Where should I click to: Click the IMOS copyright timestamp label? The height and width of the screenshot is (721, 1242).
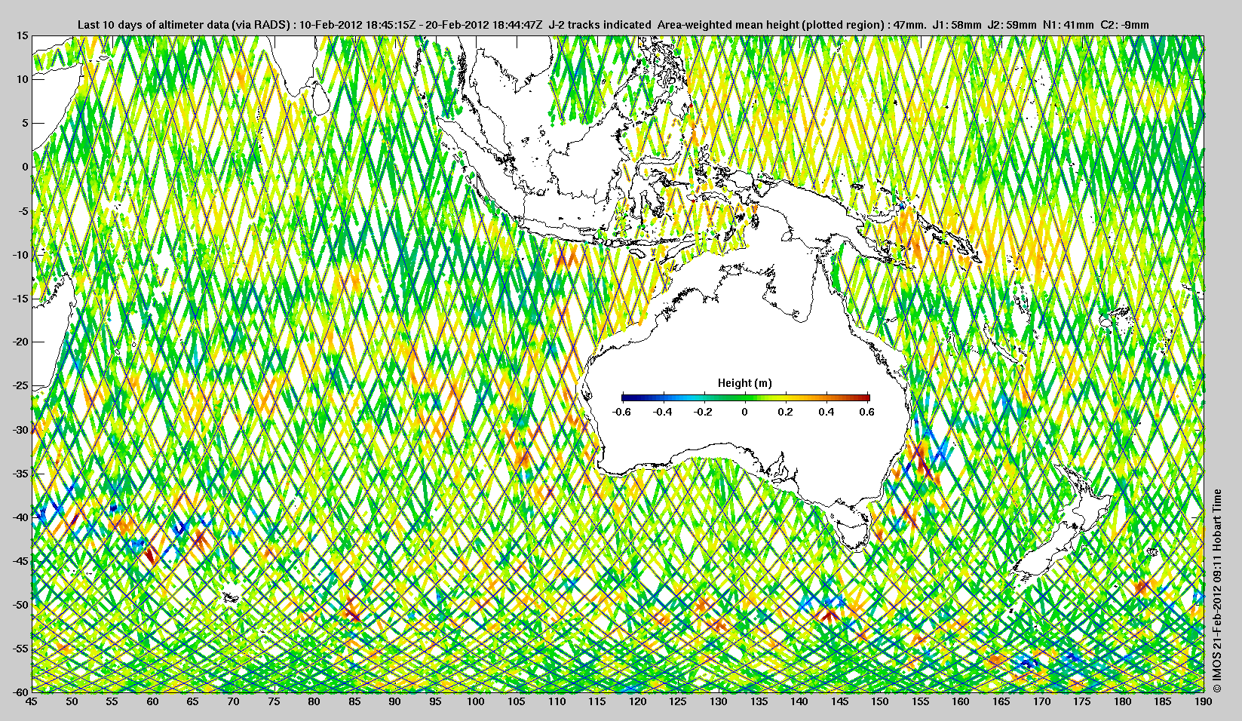pos(1216,591)
